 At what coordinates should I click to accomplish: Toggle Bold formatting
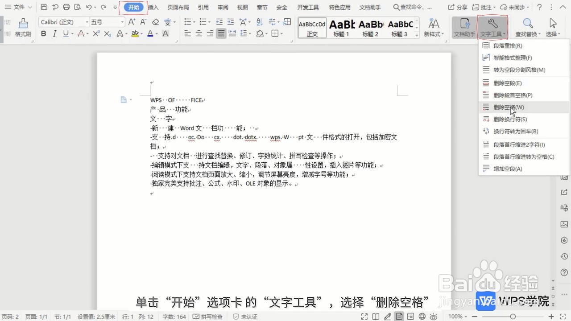click(43, 34)
